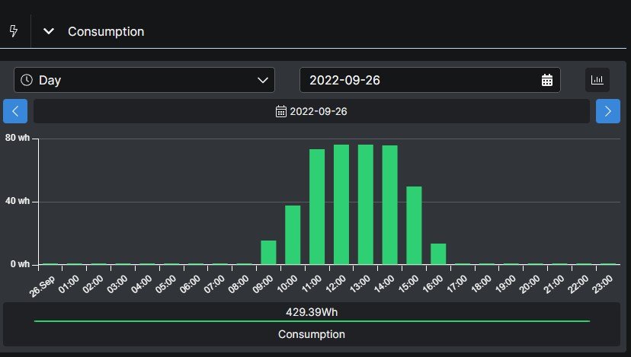Click the 40 wh axis label
Screen dimensions: 631x357
click(x=18, y=201)
